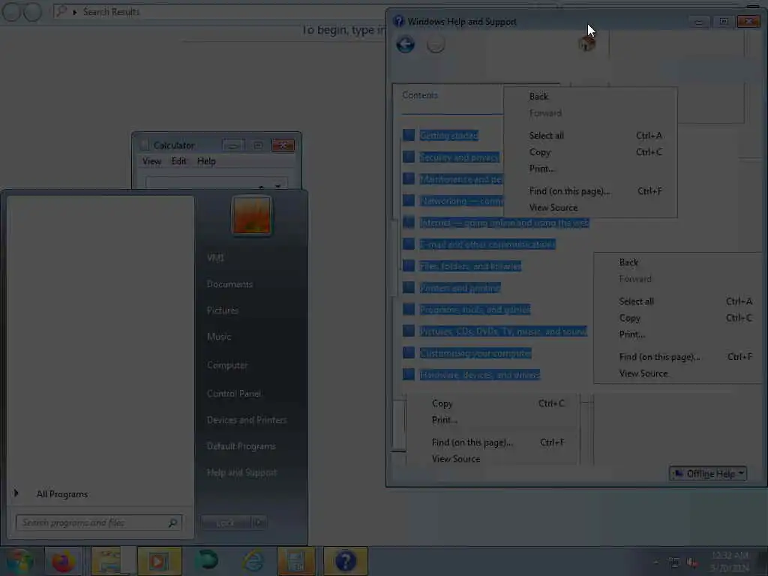Open the Getting started help topic
Image resolution: width=768 pixels, height=576 pixels.
pyautogui.click(x=448, y=135)
